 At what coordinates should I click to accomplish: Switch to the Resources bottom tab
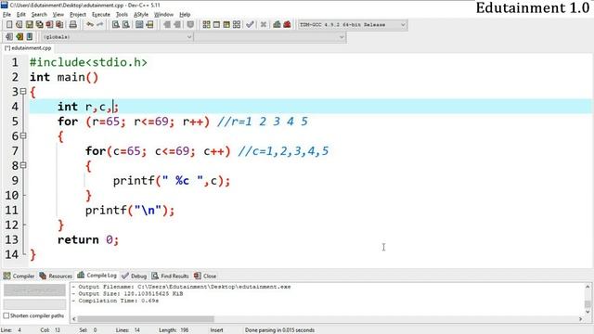pos(56,276)
